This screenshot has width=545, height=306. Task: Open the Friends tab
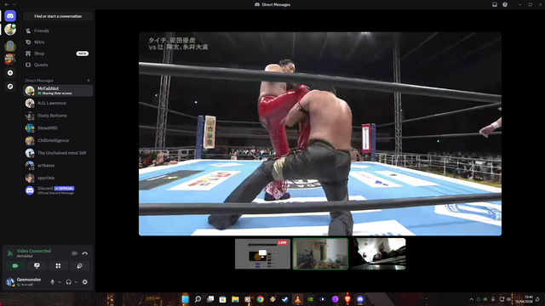(58, 31)
